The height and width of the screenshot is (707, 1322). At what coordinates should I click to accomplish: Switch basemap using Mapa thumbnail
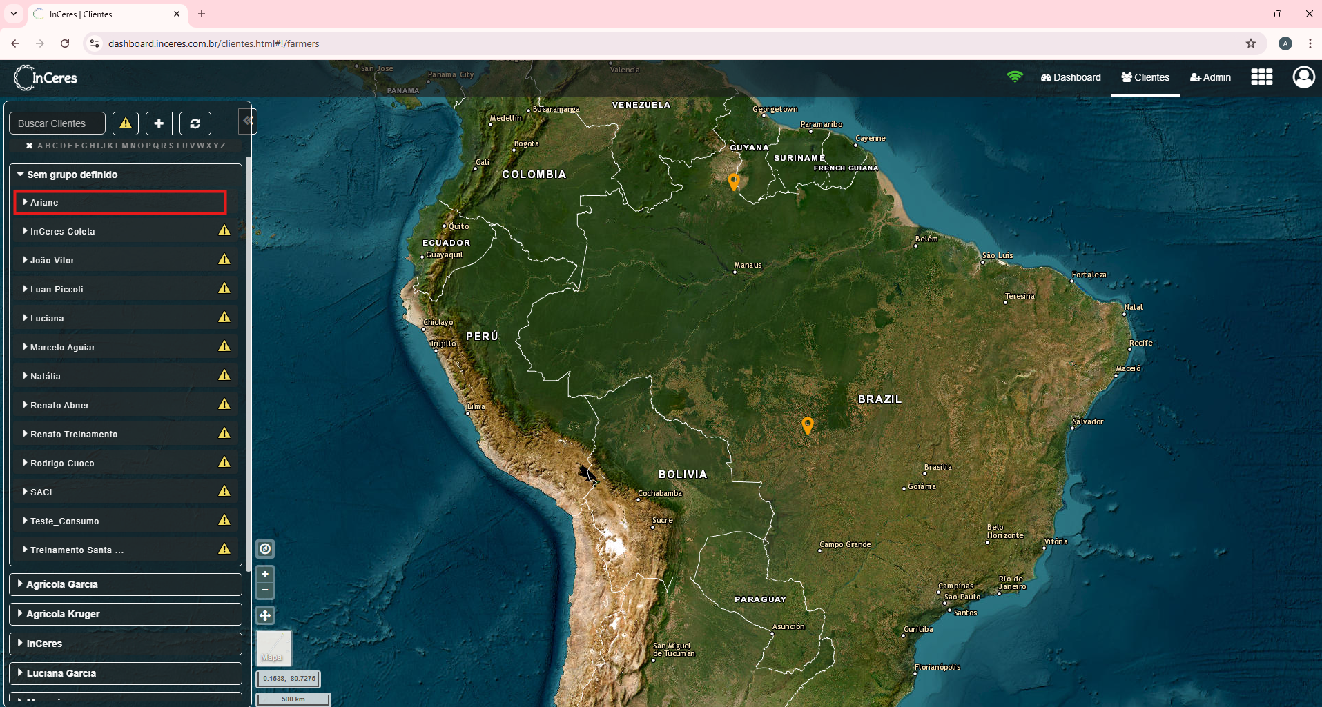[x=274, y=648]
